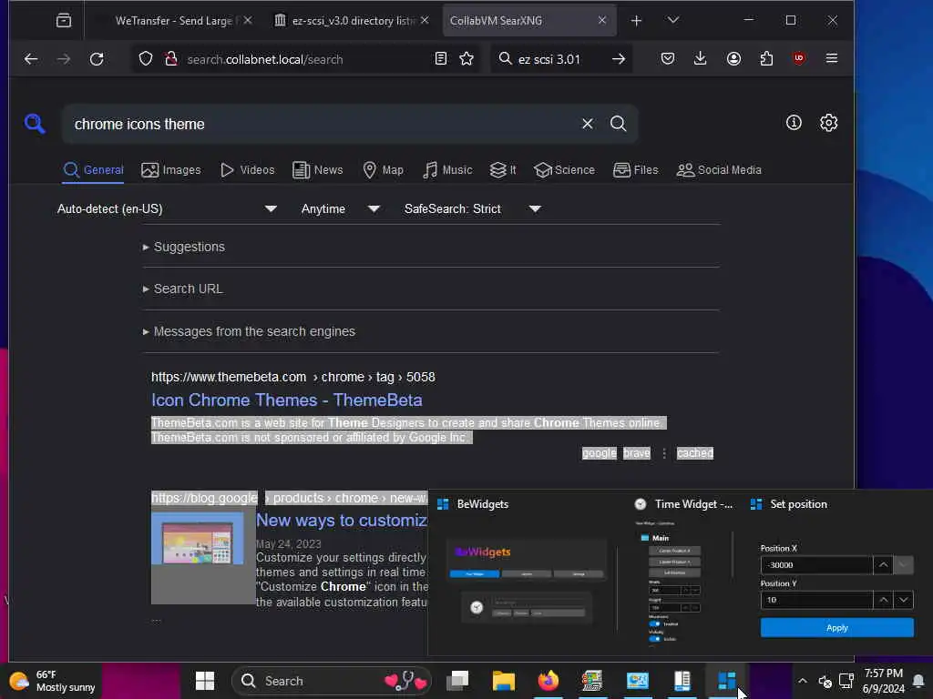Select the Time Widget preview window
933x699 pixels.
click(683, 574)
